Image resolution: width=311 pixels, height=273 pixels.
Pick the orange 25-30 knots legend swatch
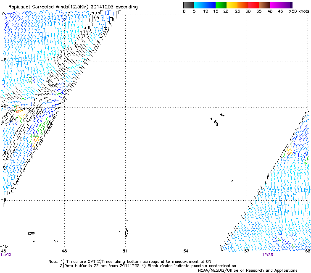coord(243,5)
